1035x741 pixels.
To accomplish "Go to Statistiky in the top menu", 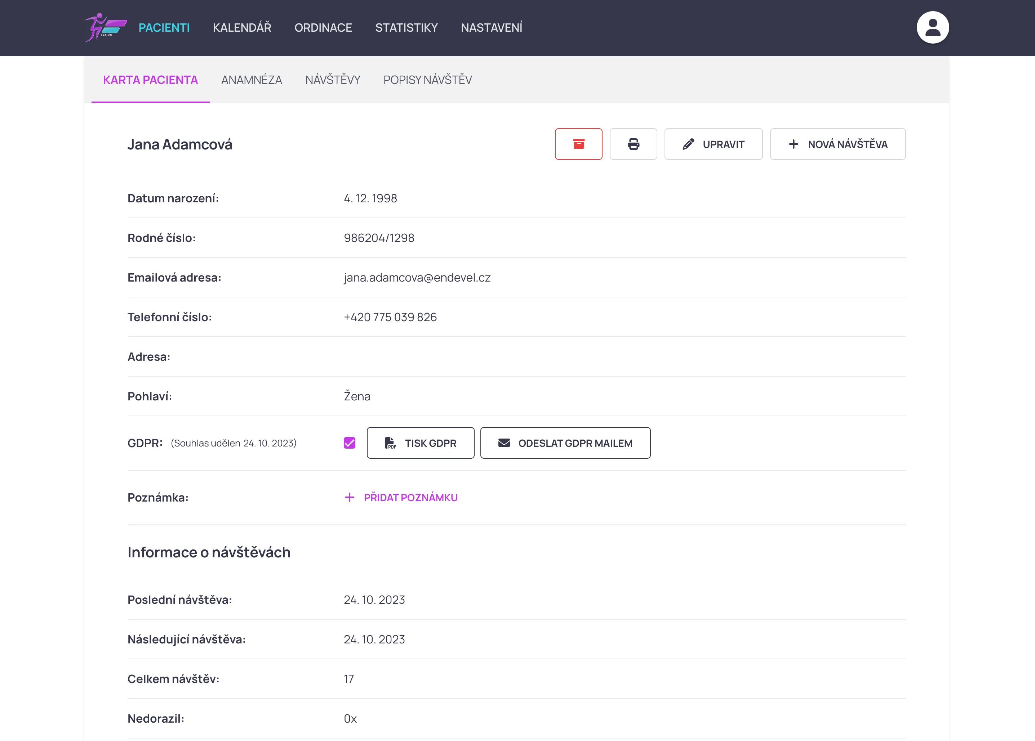I will [406, 27].
